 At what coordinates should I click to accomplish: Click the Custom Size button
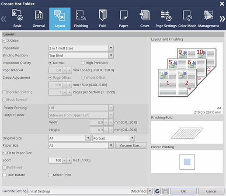click(131, 146)
